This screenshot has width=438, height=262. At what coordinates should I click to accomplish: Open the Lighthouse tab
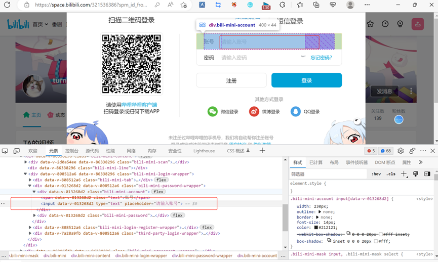click(x=204, y=151)
